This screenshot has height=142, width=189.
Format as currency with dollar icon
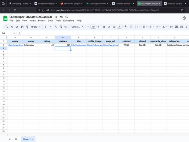[45, 27]
